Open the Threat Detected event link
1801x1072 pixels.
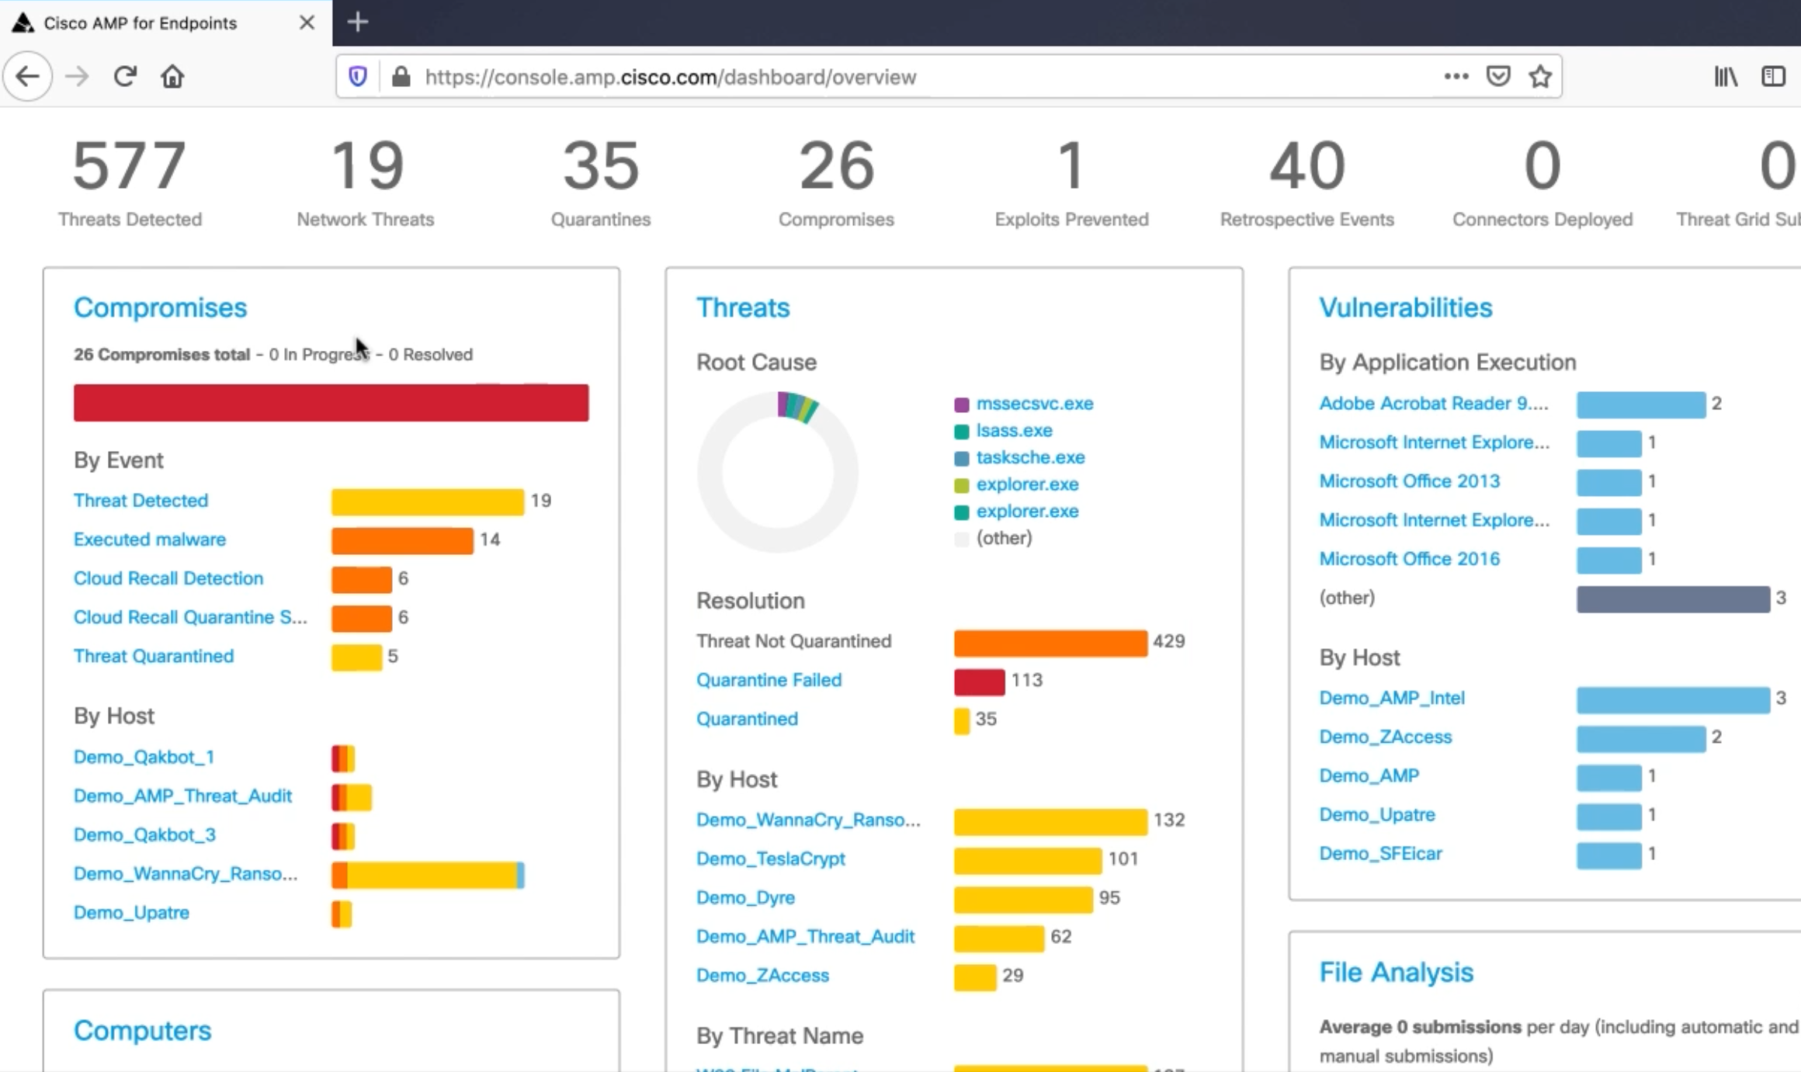pos(141,500)
